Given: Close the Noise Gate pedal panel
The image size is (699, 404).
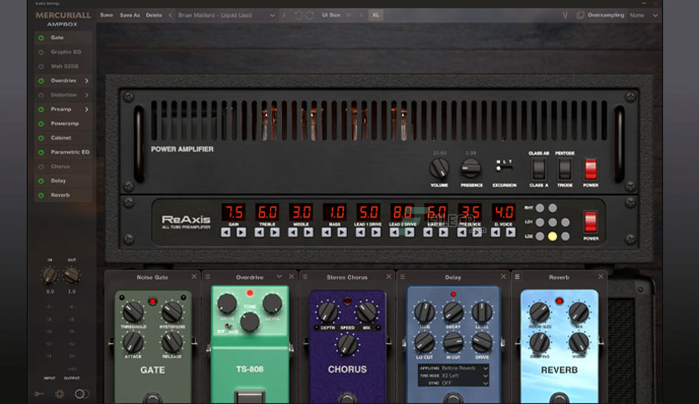Looking at the screenshot, I should 194,276.
